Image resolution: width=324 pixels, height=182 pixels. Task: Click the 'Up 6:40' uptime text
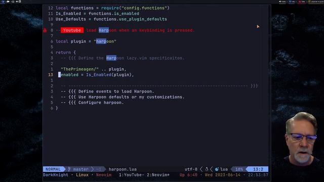coord(188,175)
